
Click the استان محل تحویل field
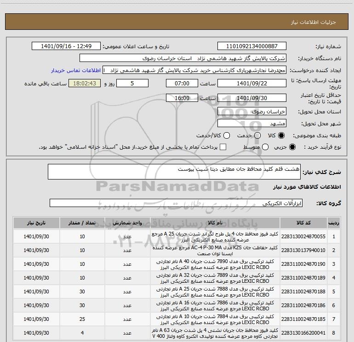pyautogui.click(x=251, y=112)
